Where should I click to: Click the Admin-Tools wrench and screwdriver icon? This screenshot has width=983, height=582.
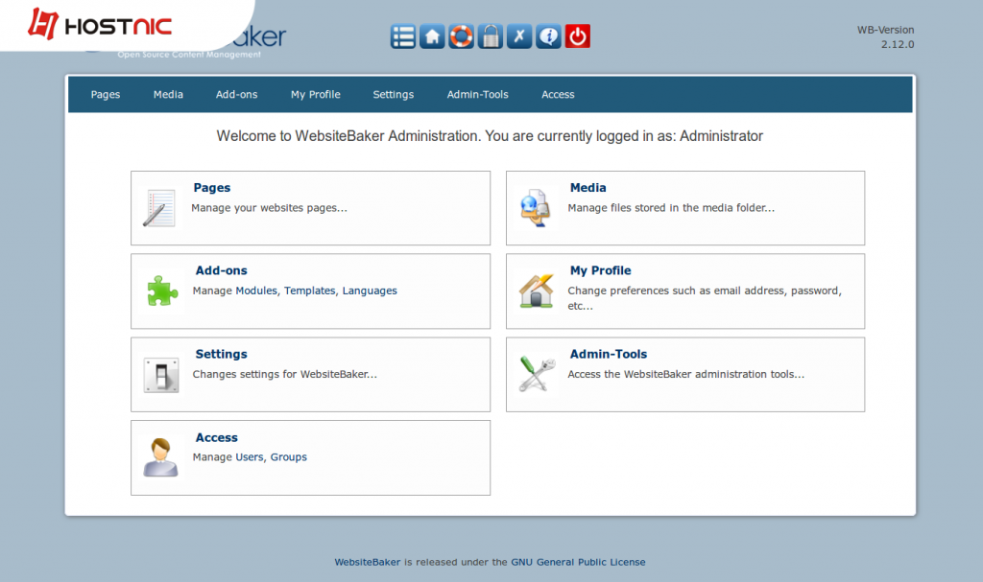tap(537, 374)
